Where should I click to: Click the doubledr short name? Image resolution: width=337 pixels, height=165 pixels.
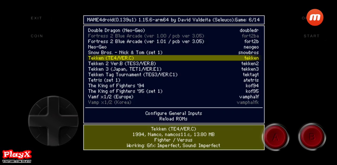[x=249, y=30]
